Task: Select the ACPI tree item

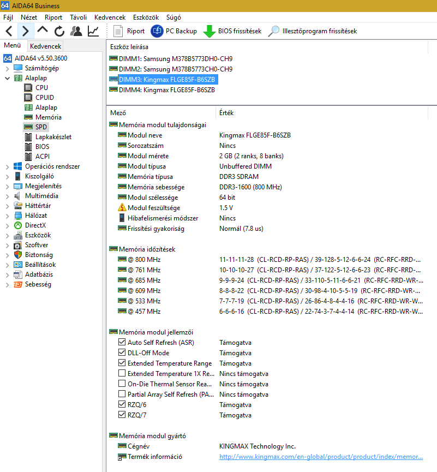Action: pos(43,157)
